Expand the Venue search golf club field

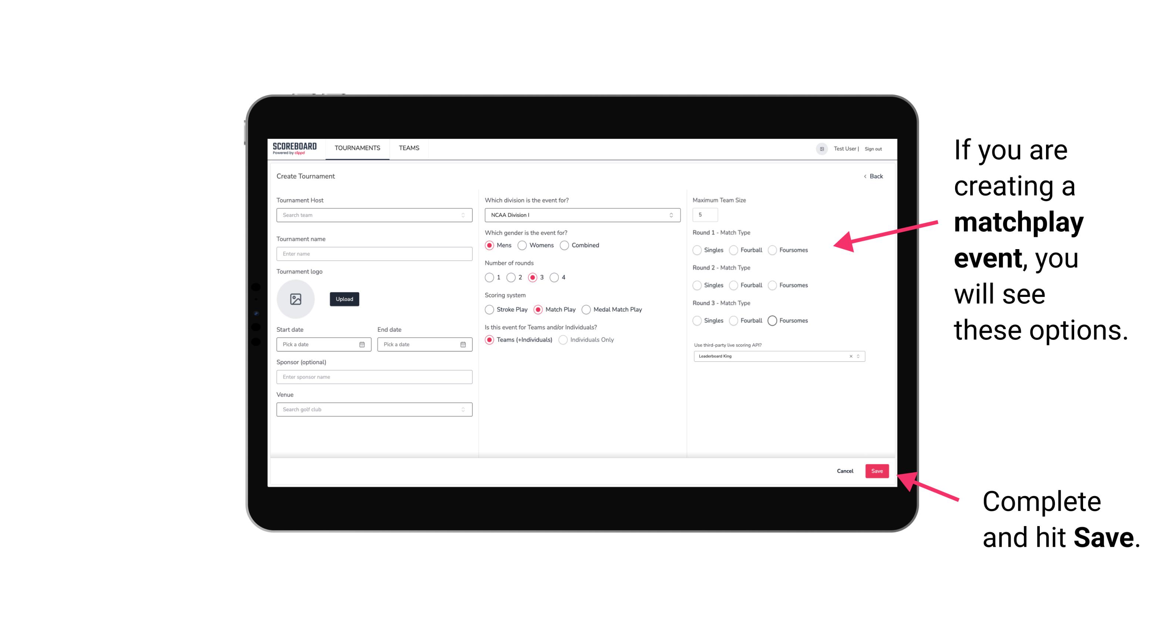462,409
